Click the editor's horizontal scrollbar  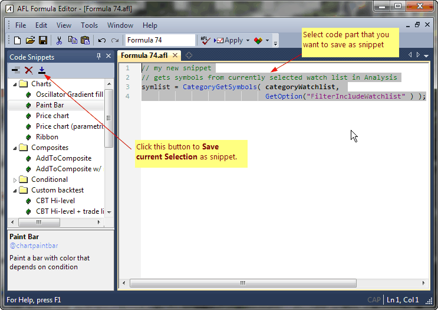[243, 283]
